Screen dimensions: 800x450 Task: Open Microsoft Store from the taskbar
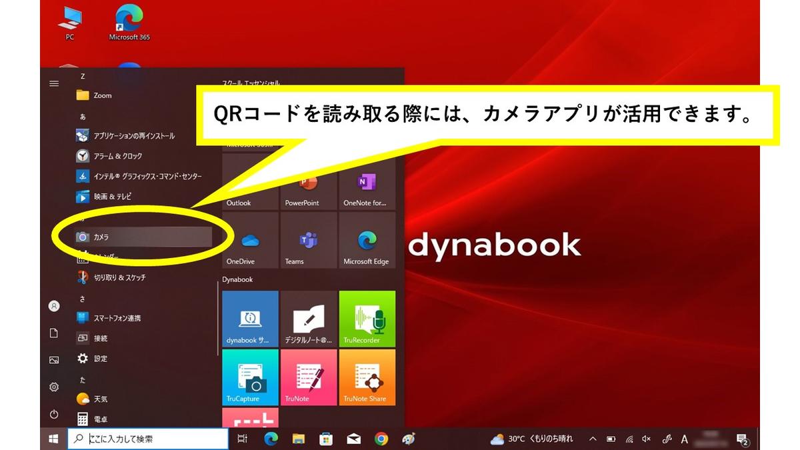click(326, 439)
